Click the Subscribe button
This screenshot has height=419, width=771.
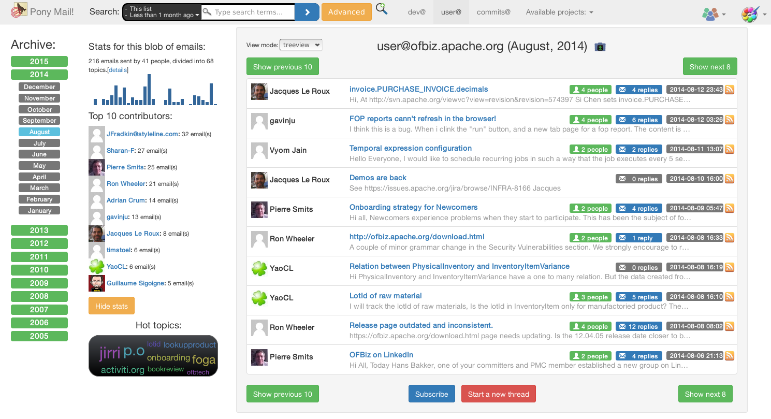click(x=432, y=394)
